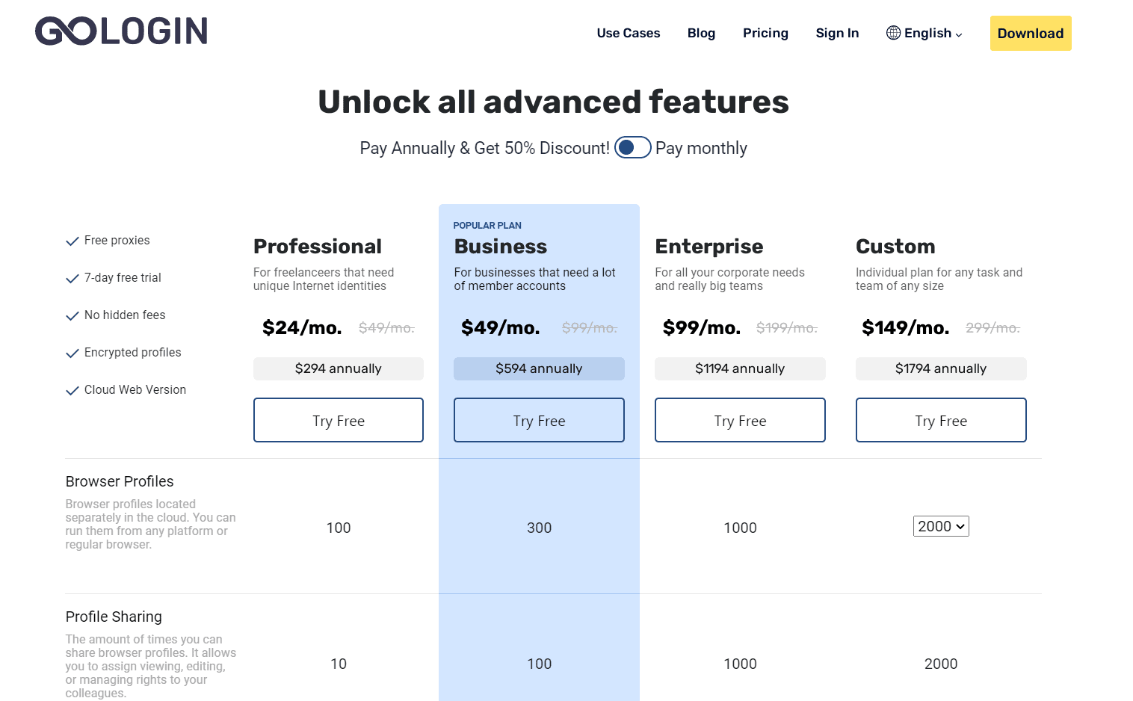The width and height of the screenshot is (1133, 701).
Task: Click the Encrypted profiles checkmark icon
Action: pos(72,353)
